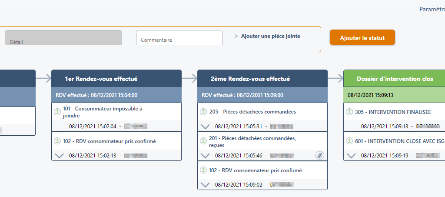Click the greyed Détail field
445x197 pixels.
tap(63, 37)
